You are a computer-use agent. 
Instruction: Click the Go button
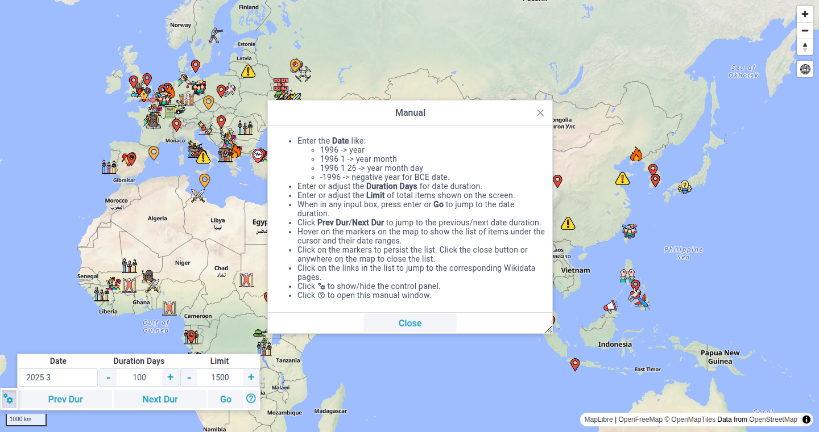[226, 399]
